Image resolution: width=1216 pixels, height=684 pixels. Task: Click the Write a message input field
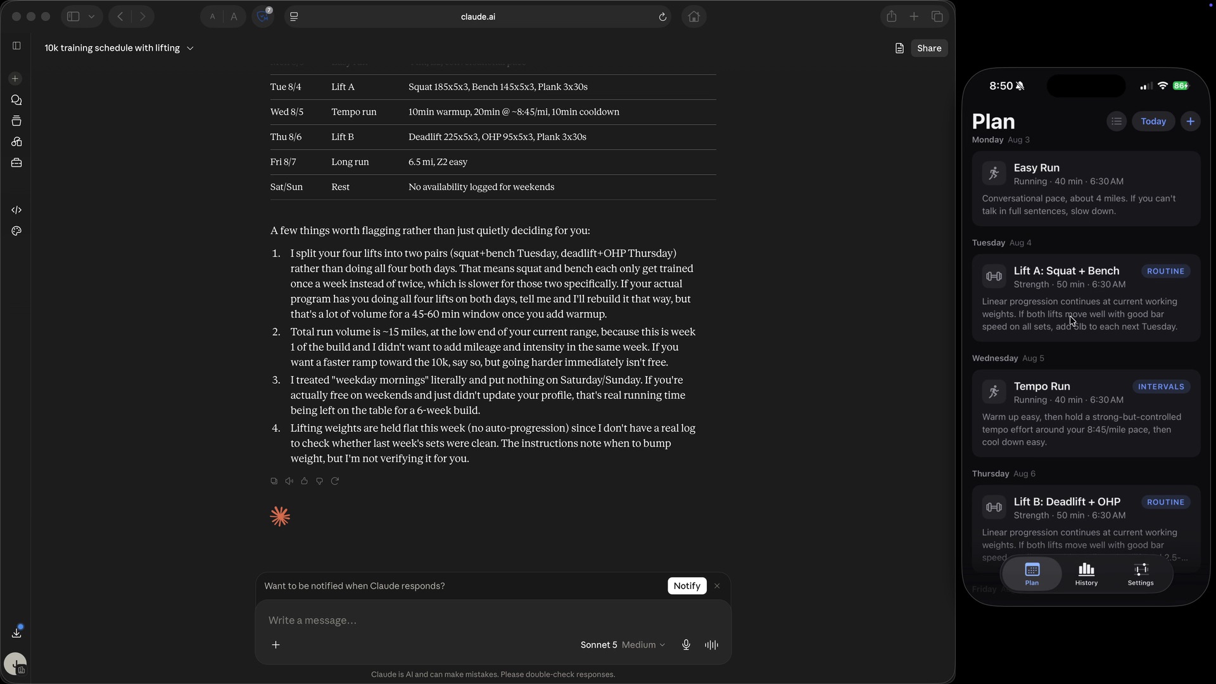coord(493,620)
